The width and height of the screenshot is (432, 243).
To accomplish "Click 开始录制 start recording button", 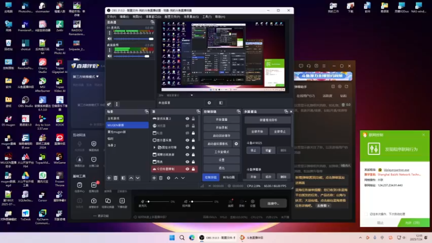I will coord(221,128).
